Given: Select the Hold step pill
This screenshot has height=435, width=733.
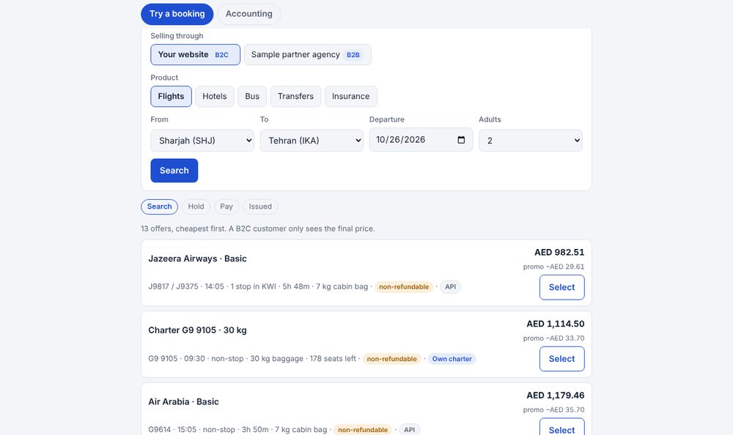Looking at the screenshot, I should pyautogui.click(x=196, y=207).
